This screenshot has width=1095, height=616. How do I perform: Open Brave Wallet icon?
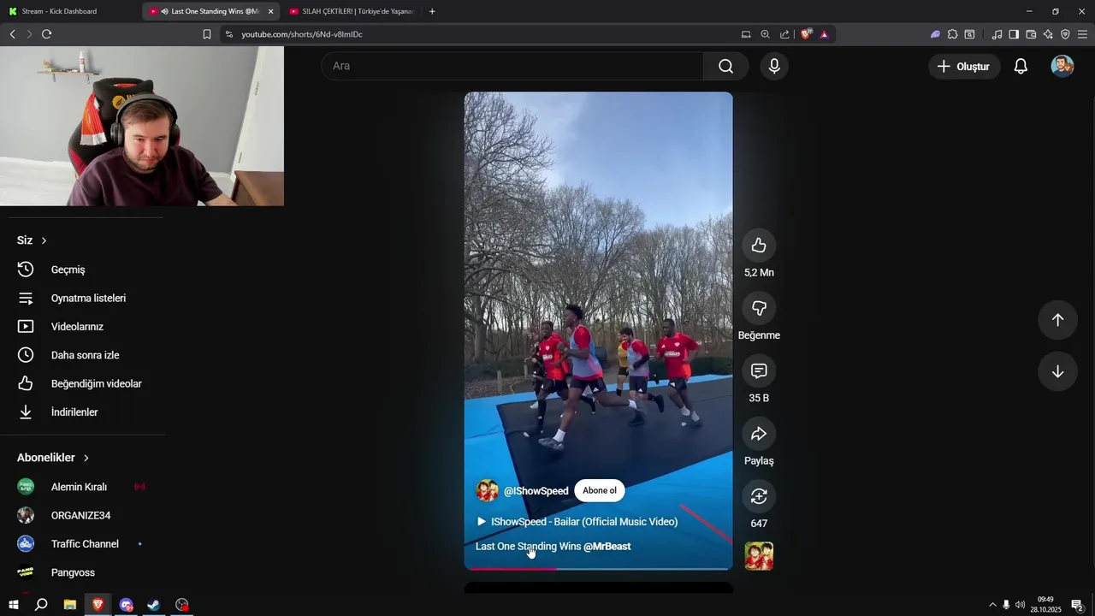click(1031, 34)
